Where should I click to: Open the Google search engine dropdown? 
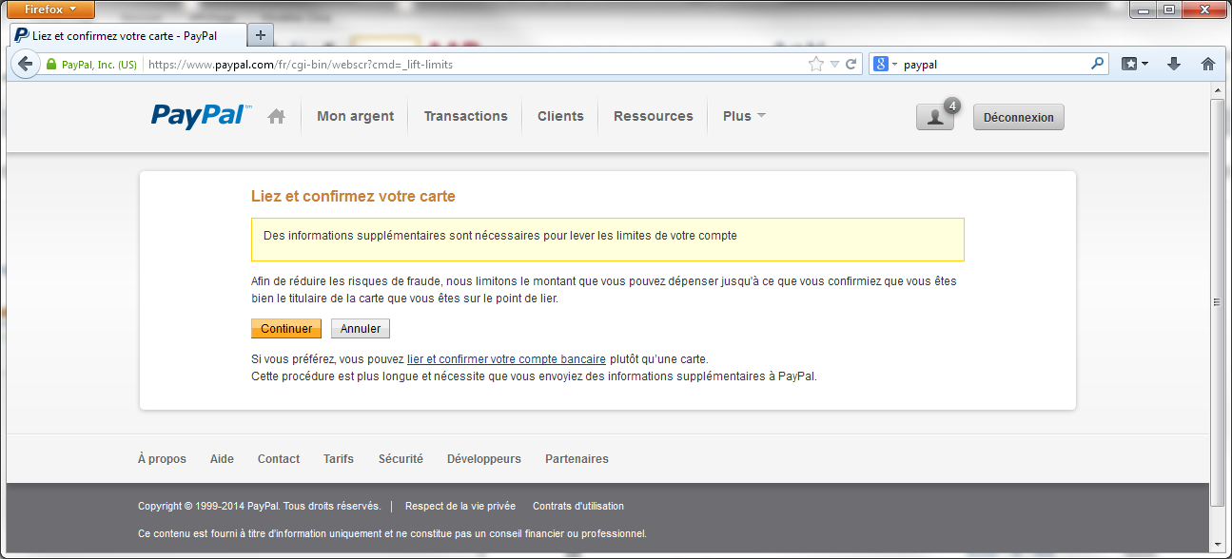886,65
